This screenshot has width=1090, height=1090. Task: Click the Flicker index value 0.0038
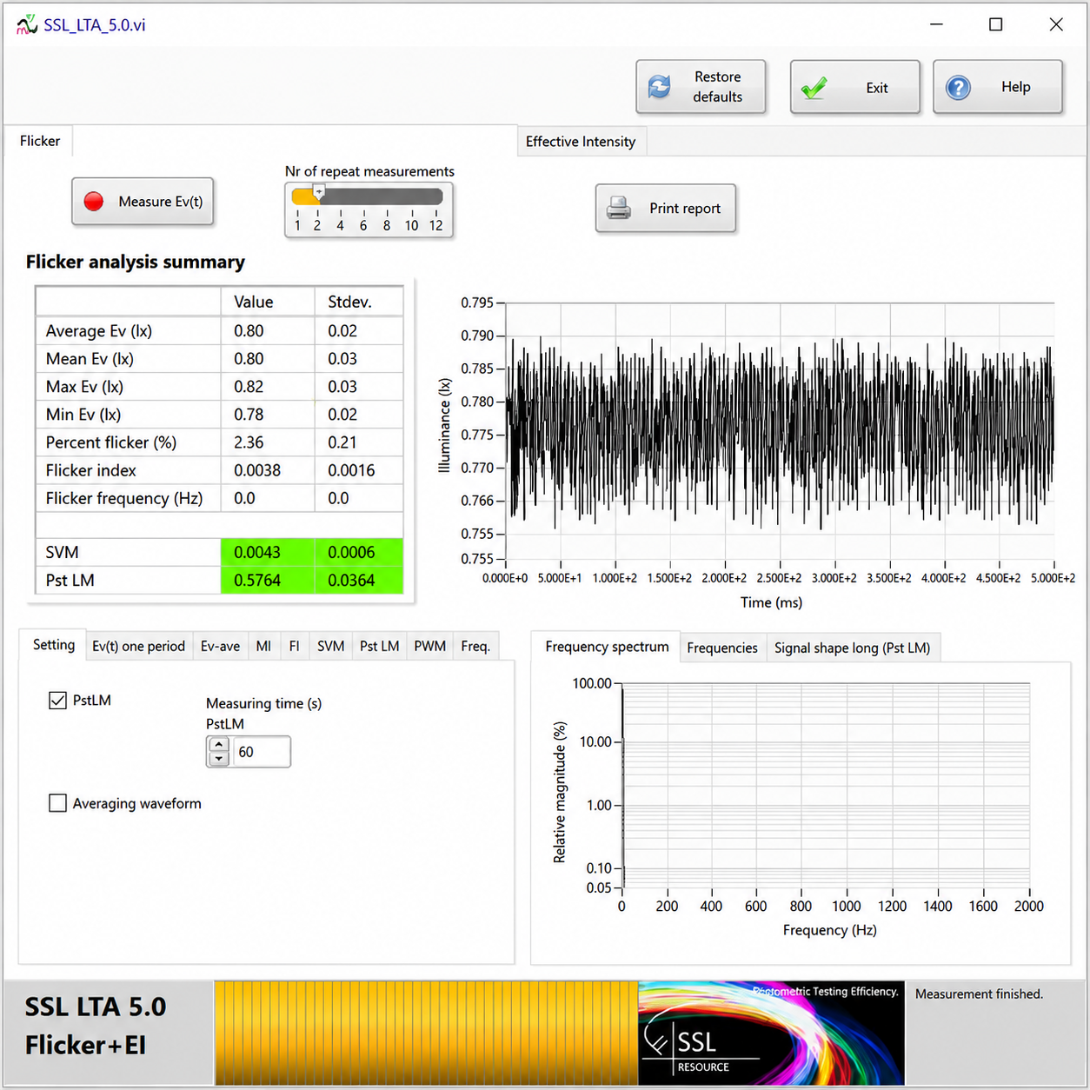[x=268, y=470]
